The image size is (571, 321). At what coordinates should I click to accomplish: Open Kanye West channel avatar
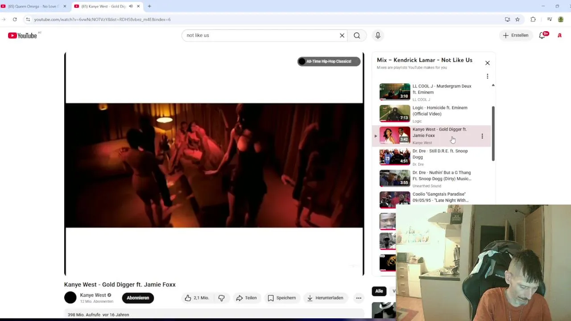pyautogui.click(x=70, y=298)
